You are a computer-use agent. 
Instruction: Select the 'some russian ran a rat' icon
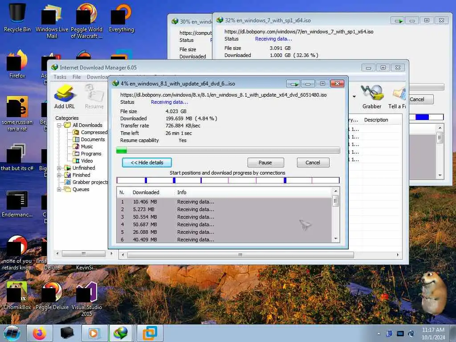[x=17, y=114]
